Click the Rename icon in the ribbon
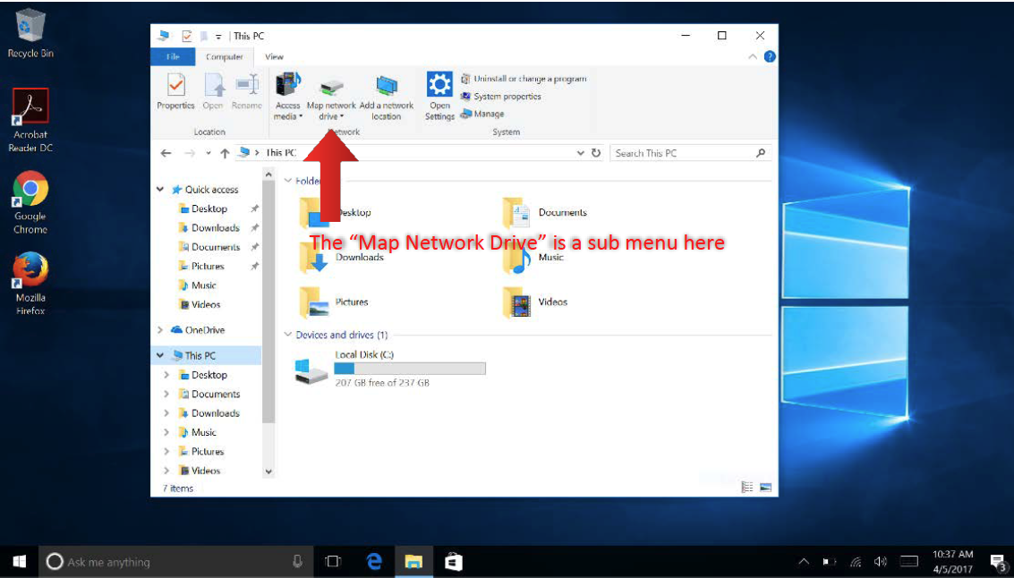Viewport: 1014px width, 578px height. pos(247,92)
